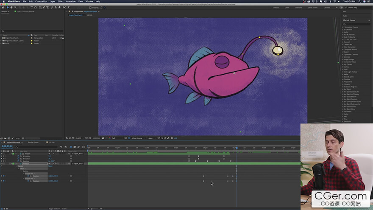Click the Rotation property stopwatch icon

18,161
